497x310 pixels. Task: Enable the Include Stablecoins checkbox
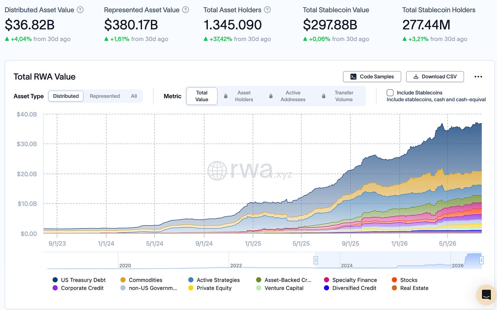coord(390,92)
